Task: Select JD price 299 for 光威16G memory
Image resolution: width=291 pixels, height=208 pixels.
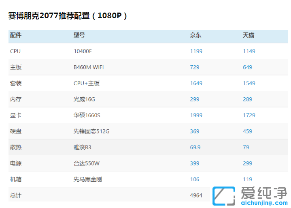Action: point(194,99)
